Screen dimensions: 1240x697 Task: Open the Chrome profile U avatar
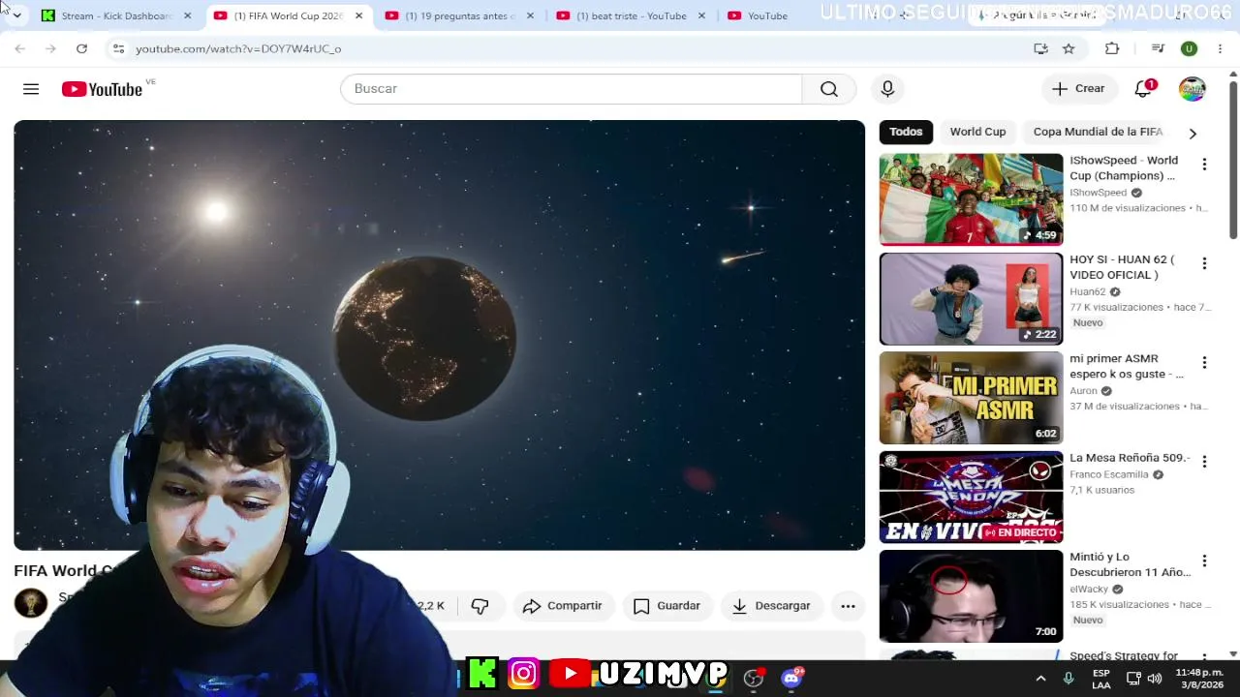[1189, 48]
